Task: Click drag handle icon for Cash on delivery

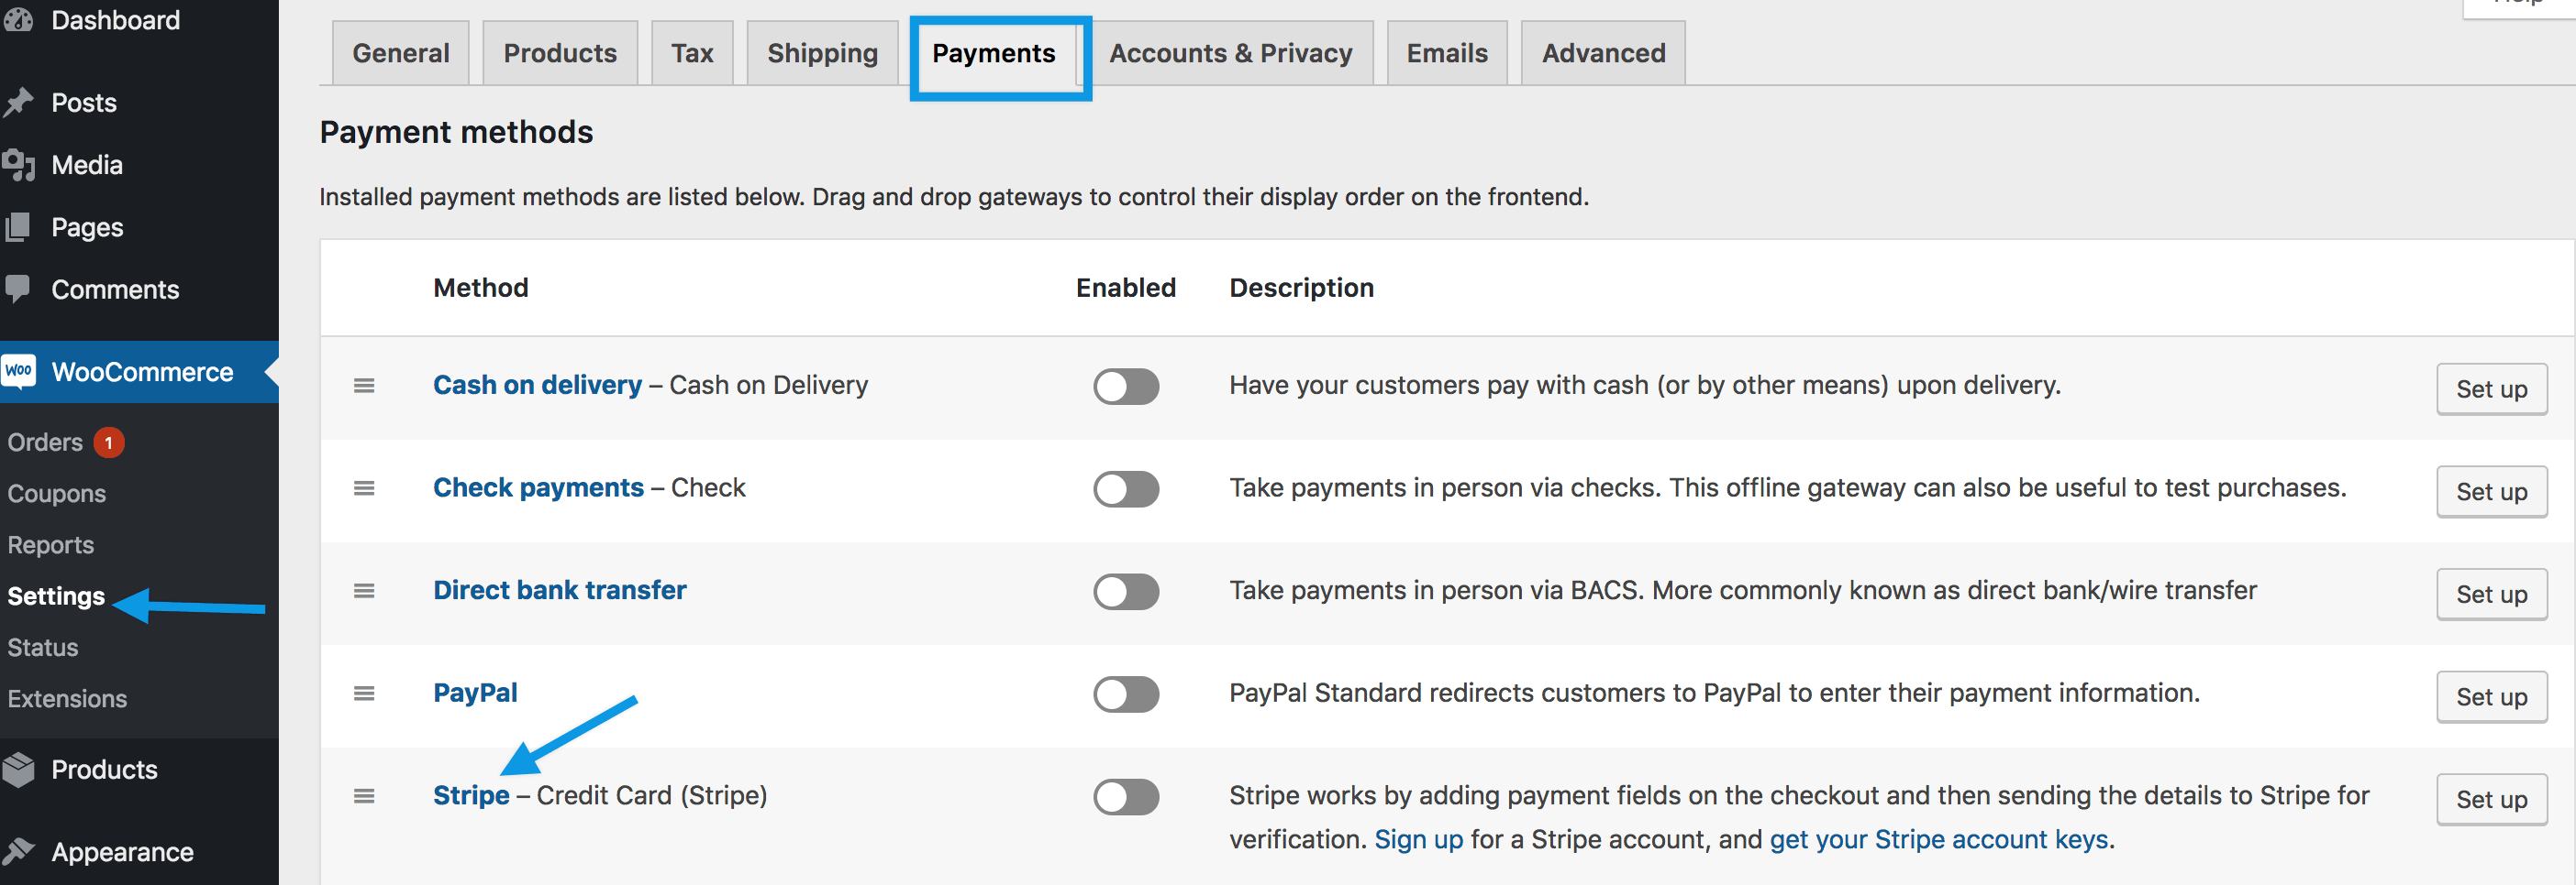Action: (364, 386)
